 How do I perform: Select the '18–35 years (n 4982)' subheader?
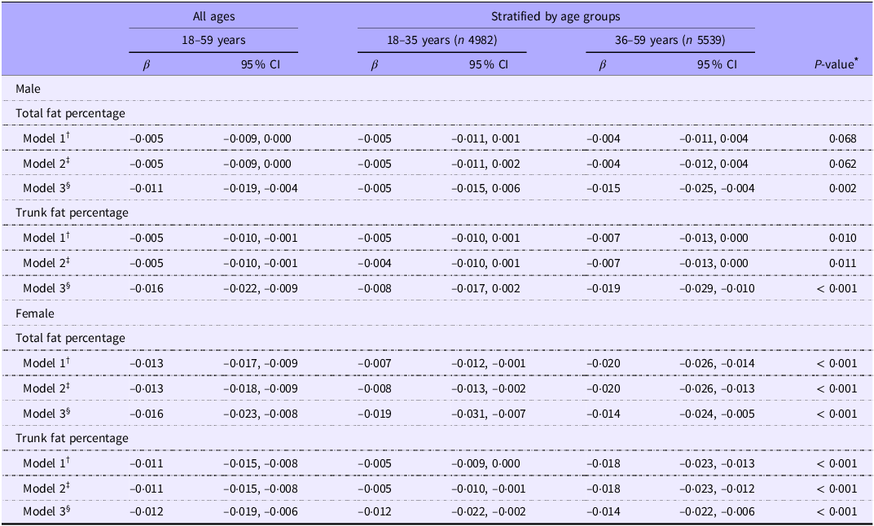(x=442, y=40)
